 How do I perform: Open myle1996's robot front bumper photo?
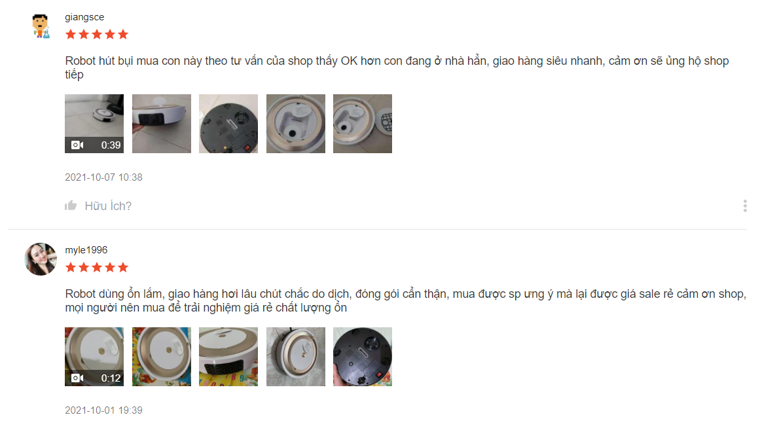[228, 357]
